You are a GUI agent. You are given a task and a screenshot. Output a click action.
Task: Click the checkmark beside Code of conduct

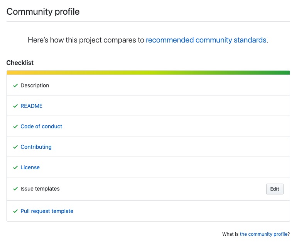[15, 126]
